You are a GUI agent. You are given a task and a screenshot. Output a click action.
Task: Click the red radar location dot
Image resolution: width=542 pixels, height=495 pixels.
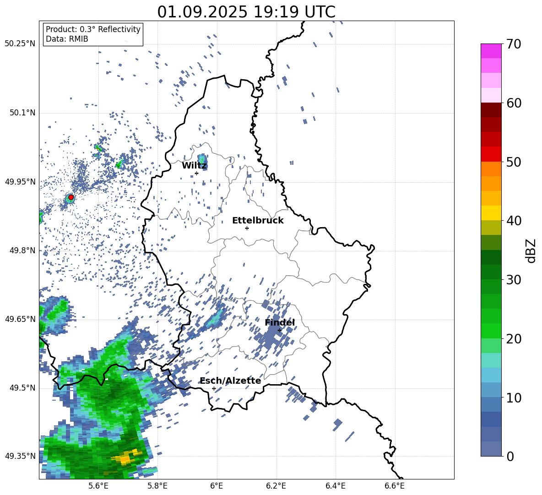point(71,197)
